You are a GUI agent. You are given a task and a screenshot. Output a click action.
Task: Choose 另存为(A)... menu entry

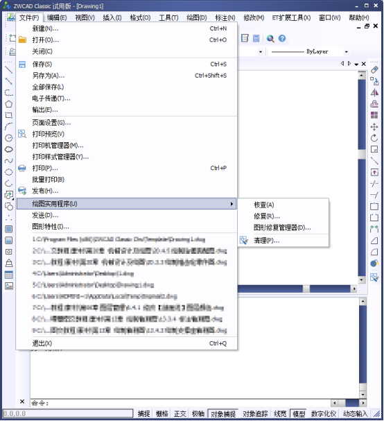click(127, 76)
